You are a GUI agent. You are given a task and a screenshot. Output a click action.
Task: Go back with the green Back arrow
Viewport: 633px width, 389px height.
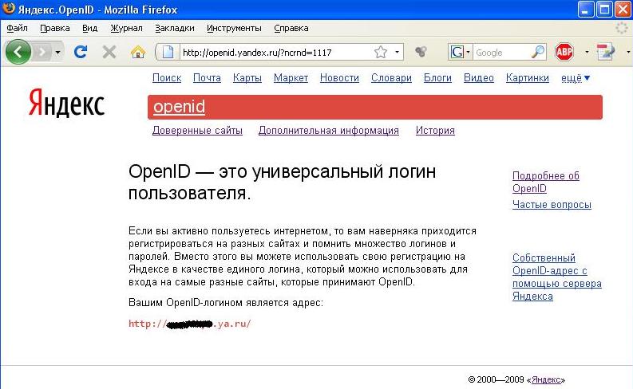pos(18,52)
